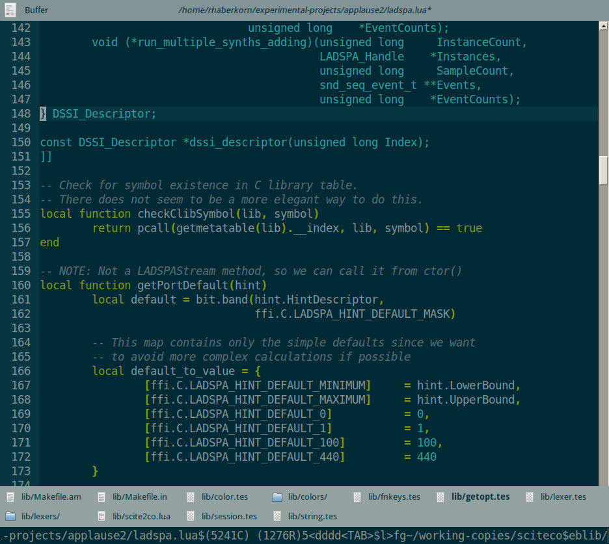The height and width of the screenshot is (544, 609).
Task: Click the lib/session.tes file icon
Action: point(191,517)
